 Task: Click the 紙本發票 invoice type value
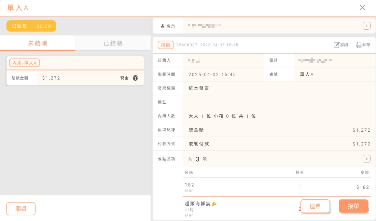(x=199, y=88)
